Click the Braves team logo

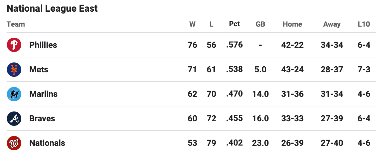(x=14, y=119)
